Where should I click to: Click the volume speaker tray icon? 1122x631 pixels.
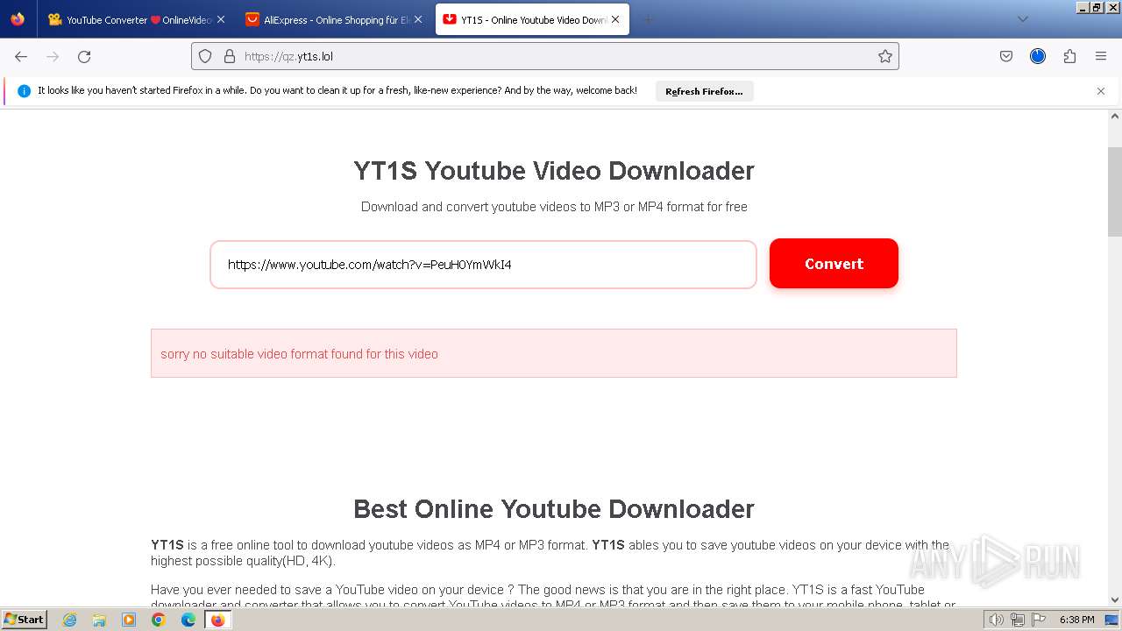998,620
